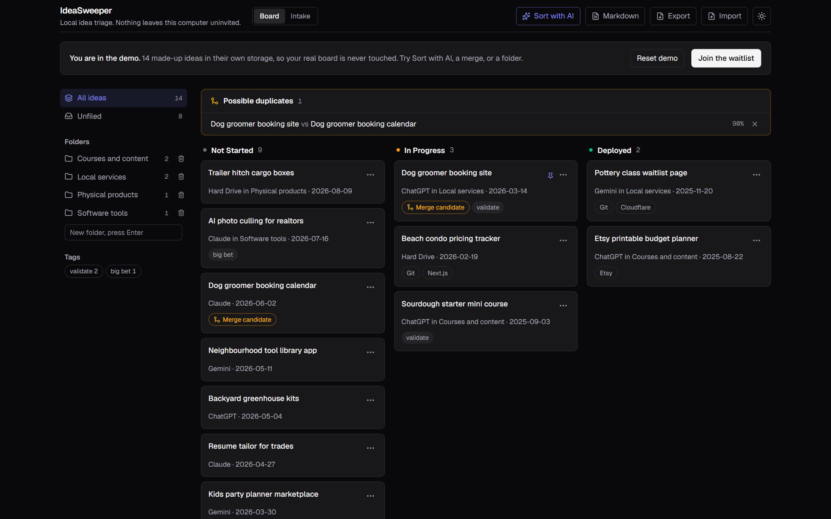
Task: Open the Pottery class waitlist page title
Action: point(641,173)
